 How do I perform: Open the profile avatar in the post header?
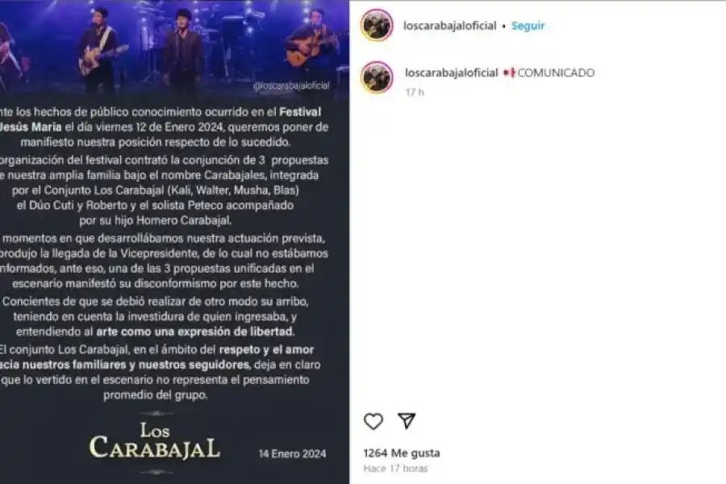point(377,25)
